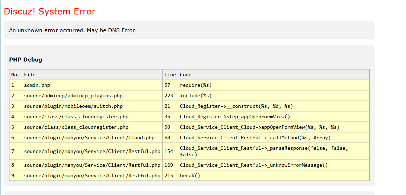Select 'Cloud_Register->__construct' code cell
This screenshot has height=195, width=406.
[x=274, y=106]
